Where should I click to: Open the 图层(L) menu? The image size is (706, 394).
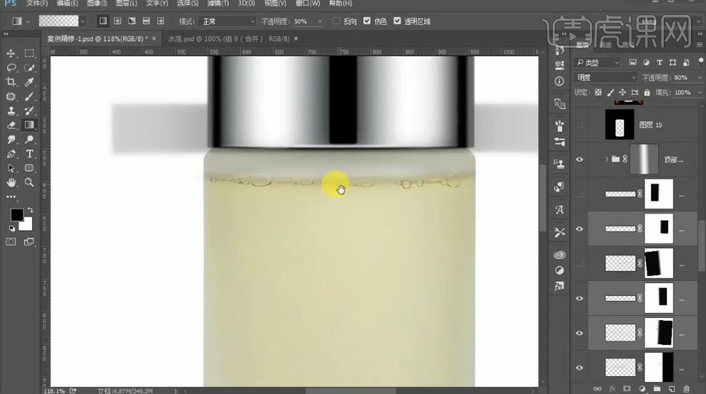click(x=126, y=3)
